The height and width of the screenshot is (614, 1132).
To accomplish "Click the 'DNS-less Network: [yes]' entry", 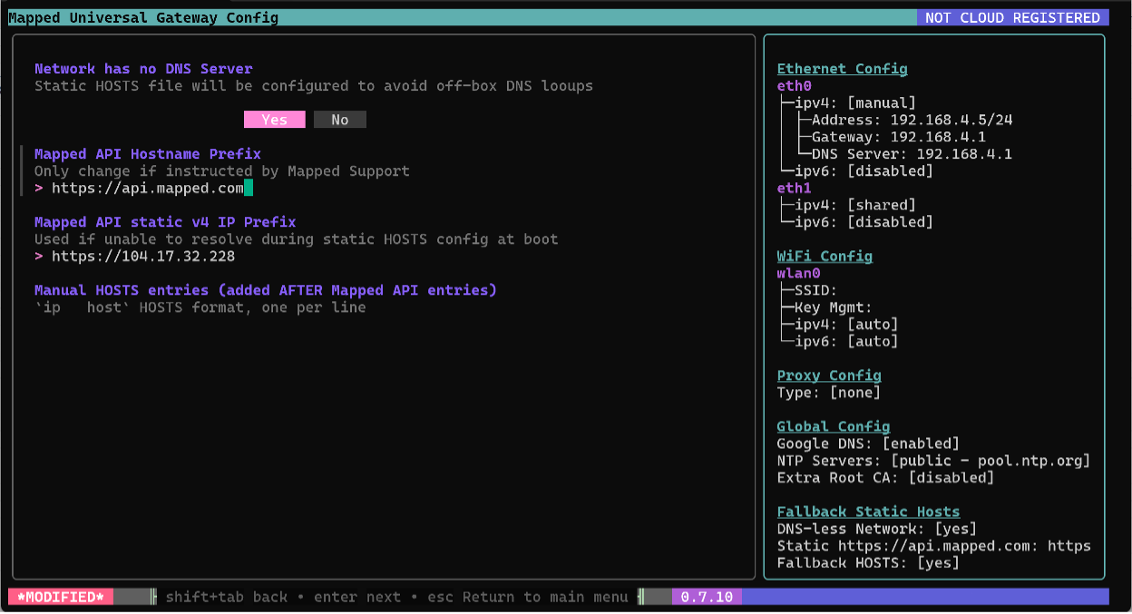I will pos(877,529).
